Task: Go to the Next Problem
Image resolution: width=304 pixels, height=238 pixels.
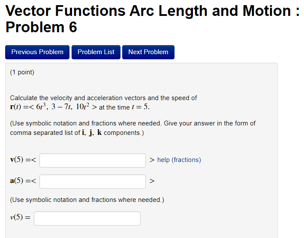Action: click(148, 52)
